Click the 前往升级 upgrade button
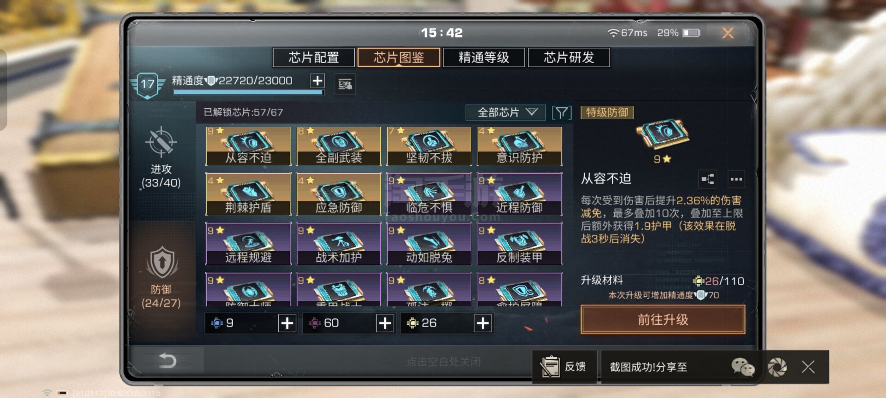886x398 pixels. pyautogui.click(x=663, y=319)
